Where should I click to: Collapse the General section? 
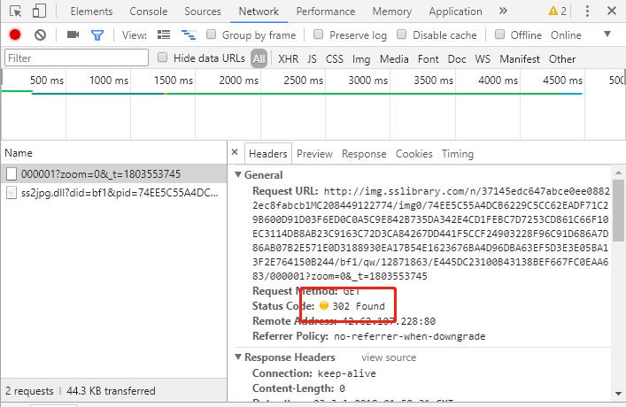[238, 175]
